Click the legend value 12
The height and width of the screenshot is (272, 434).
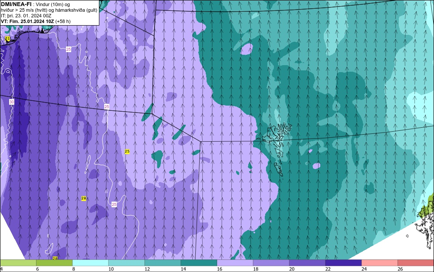147,269
